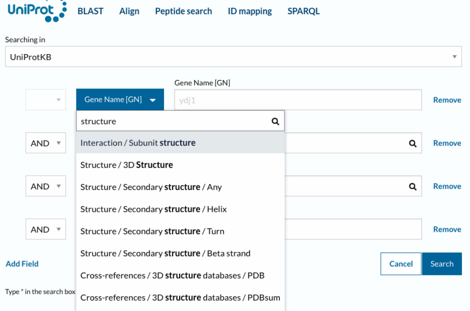Remove the Gene Name search row

(x=447, y=100)
